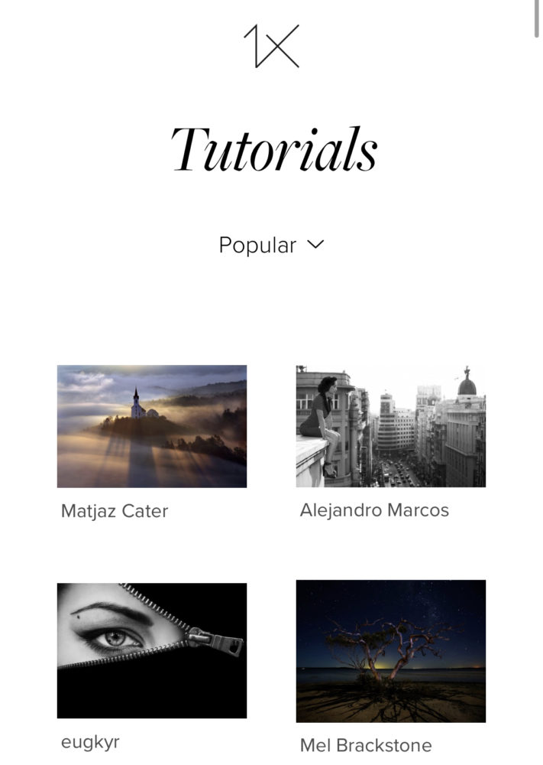543x765 pixels.
Task: Open eugkyr's zipper eye thumbnail
Action: (x=152, y=650)
